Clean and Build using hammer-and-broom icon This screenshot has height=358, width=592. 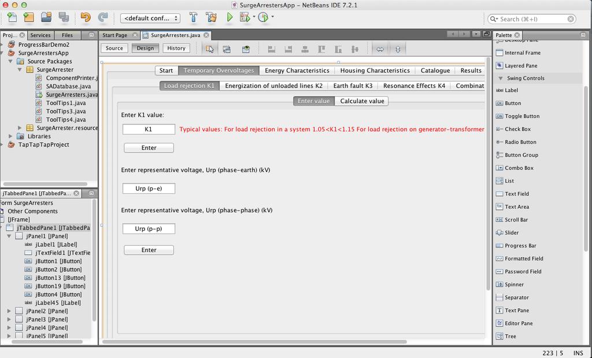(x=212, y=17)
